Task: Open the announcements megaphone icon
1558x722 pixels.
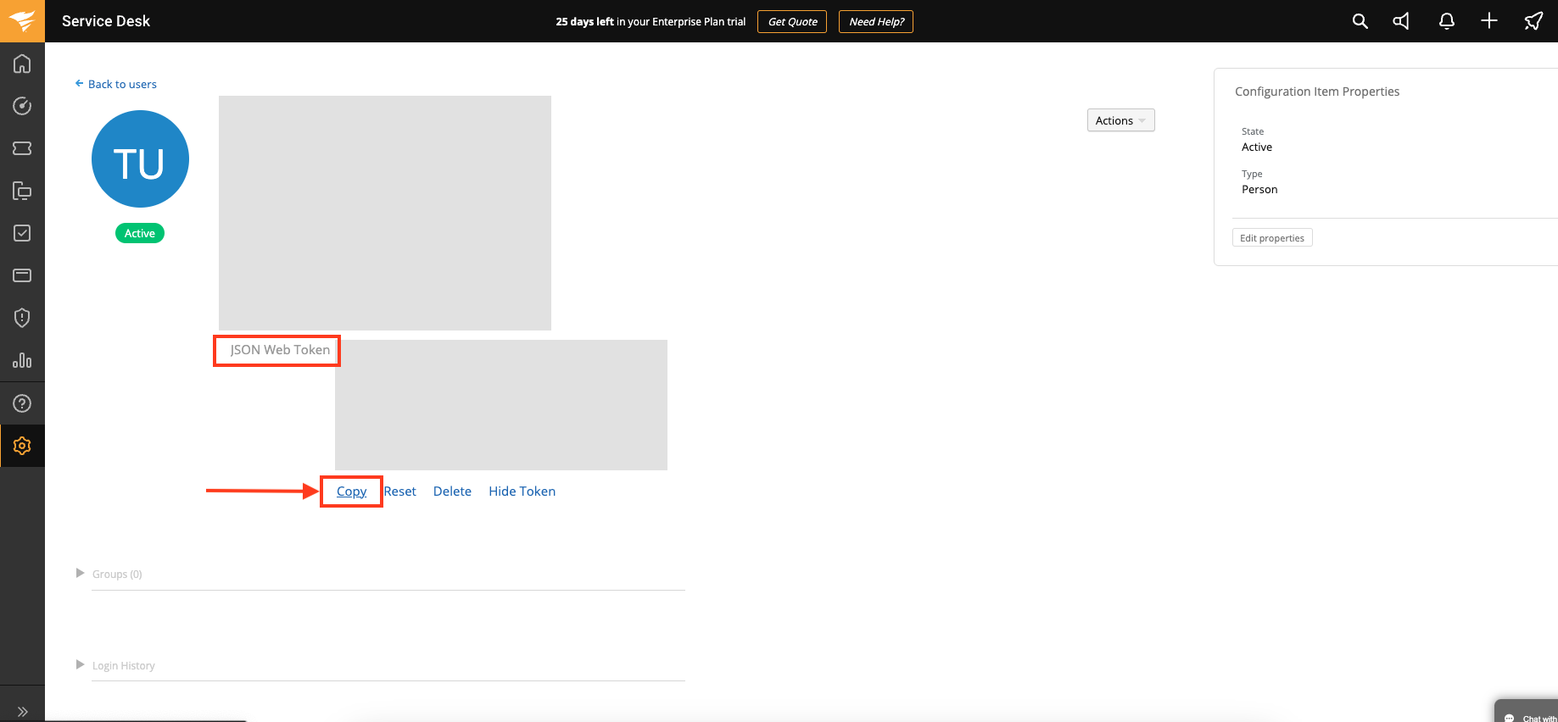Action: click(1401, 21)
